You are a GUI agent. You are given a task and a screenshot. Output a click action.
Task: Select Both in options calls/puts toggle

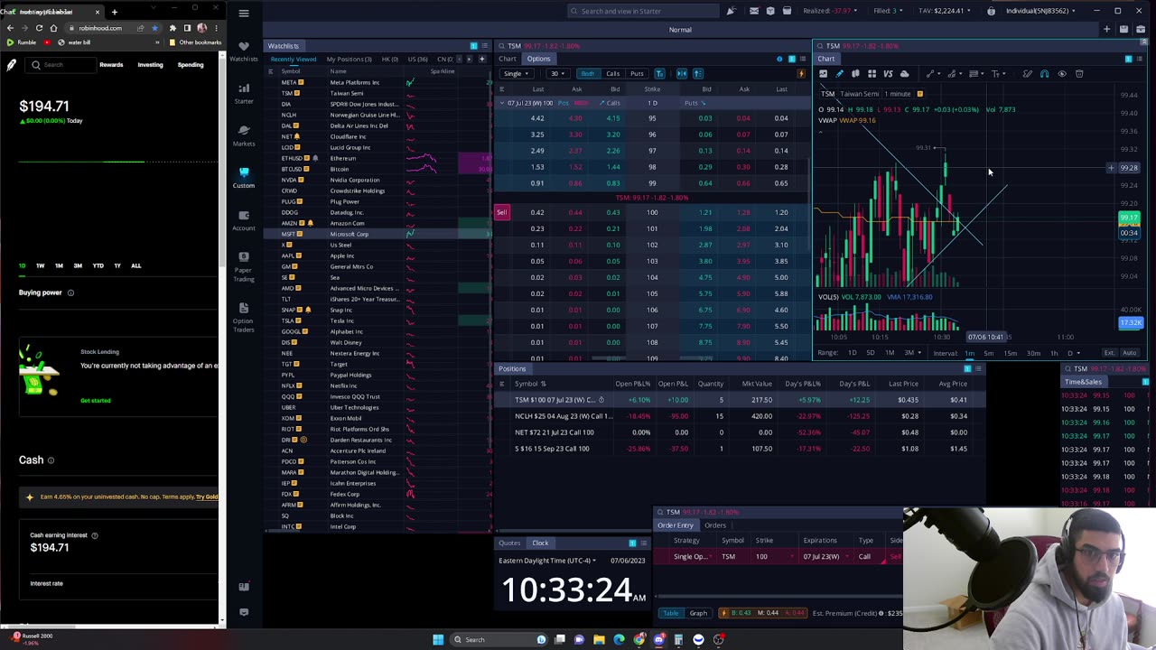pos(588,73)
